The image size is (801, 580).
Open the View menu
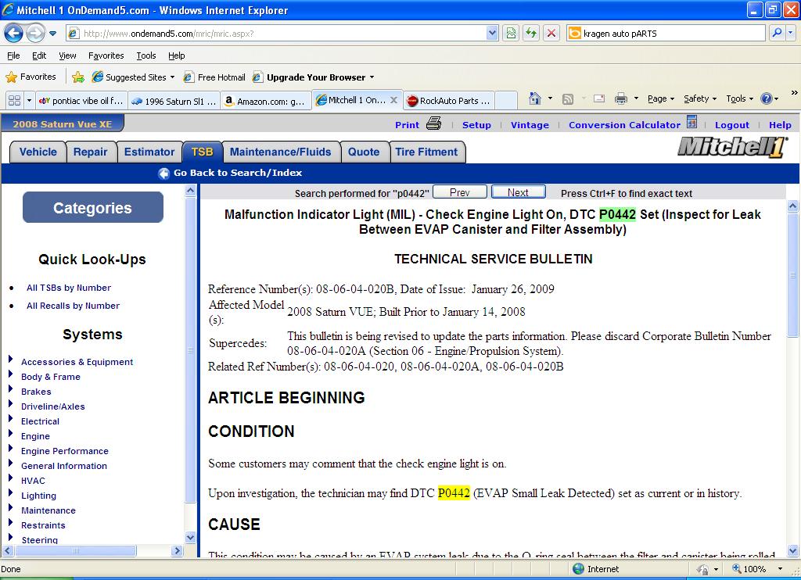coord(67,55)
